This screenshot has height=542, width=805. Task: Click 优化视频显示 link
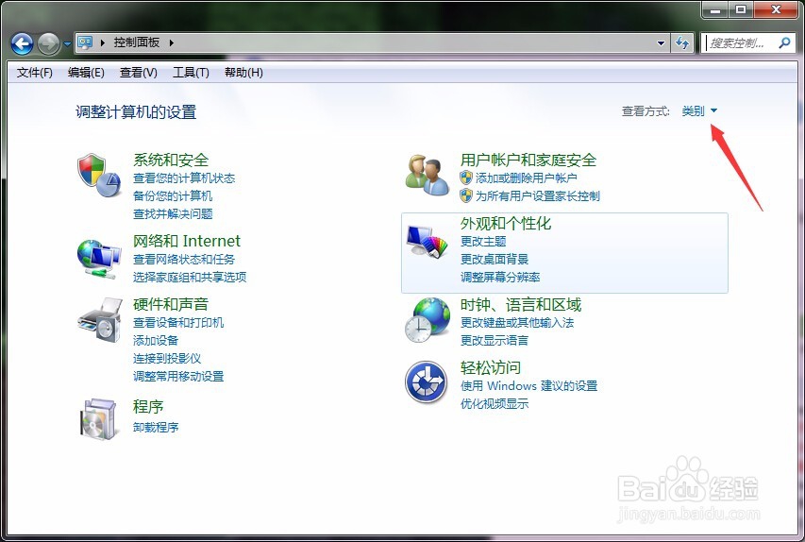pyautogui.click(x=495, y=403)
